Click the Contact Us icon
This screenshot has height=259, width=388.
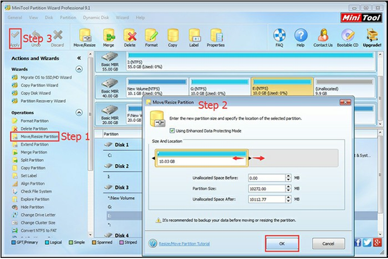pyautogui.click(x=323, y=35)
